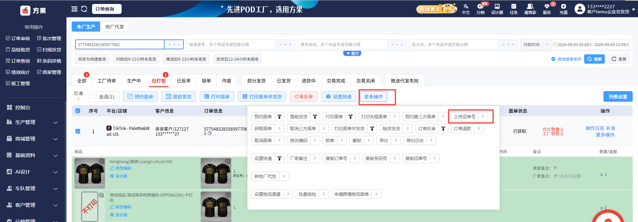Click the 搜索 search button

tap(594, 59)
